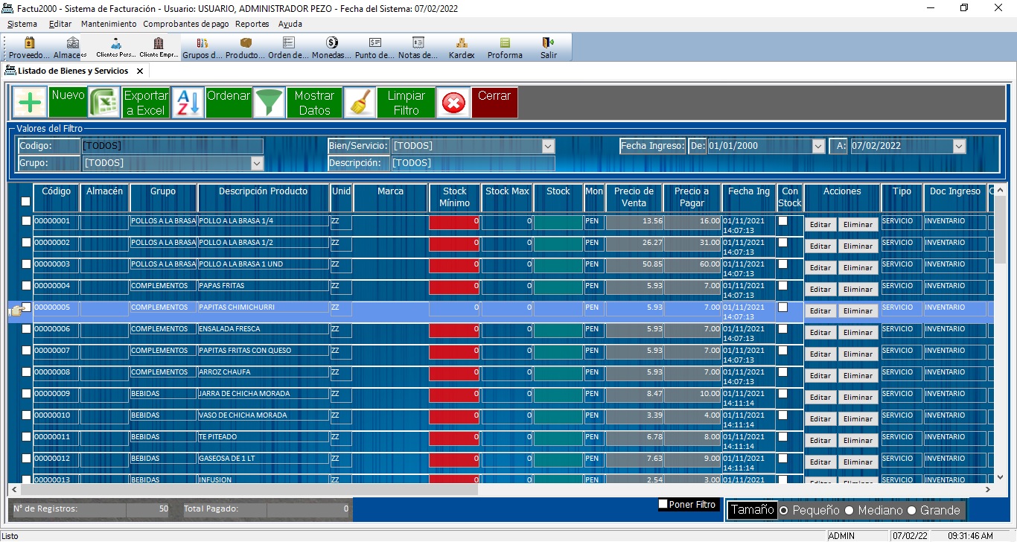This screenshot has height=542, width=1017.
Task: Click the green funnel filter icon
Action: [270, 103]
